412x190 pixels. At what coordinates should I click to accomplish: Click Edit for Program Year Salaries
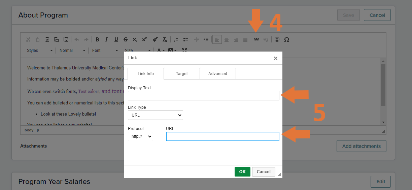point(381,182)
